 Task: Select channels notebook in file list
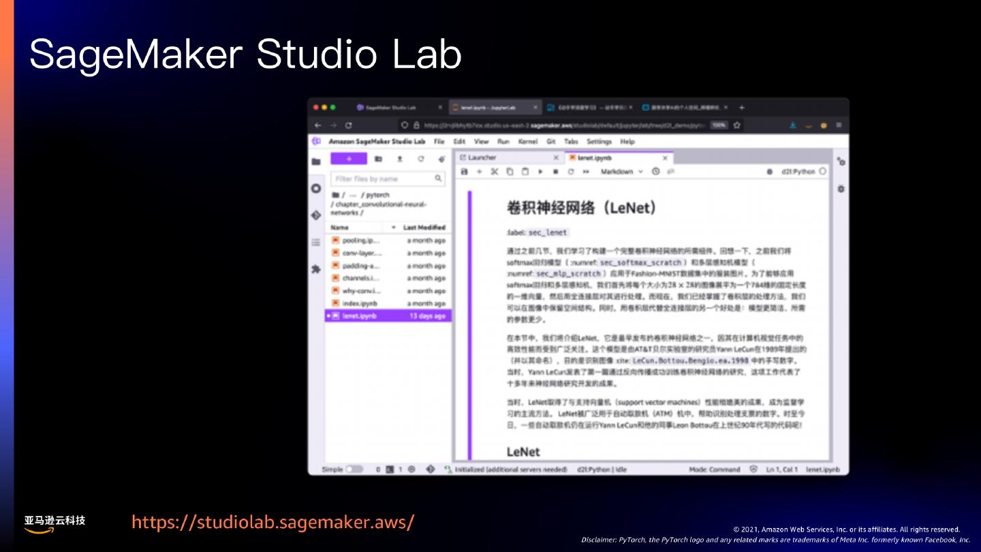[x=388, y=278]
